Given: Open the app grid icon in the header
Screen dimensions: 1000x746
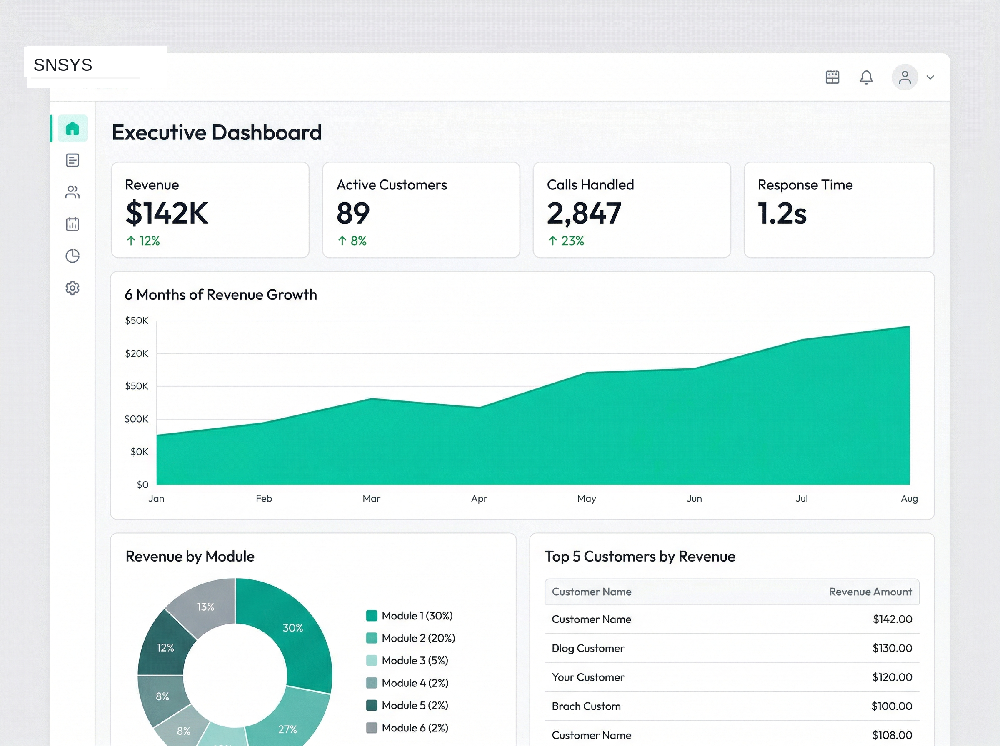Looking at the screenshot, I should (x=832, y=77).
